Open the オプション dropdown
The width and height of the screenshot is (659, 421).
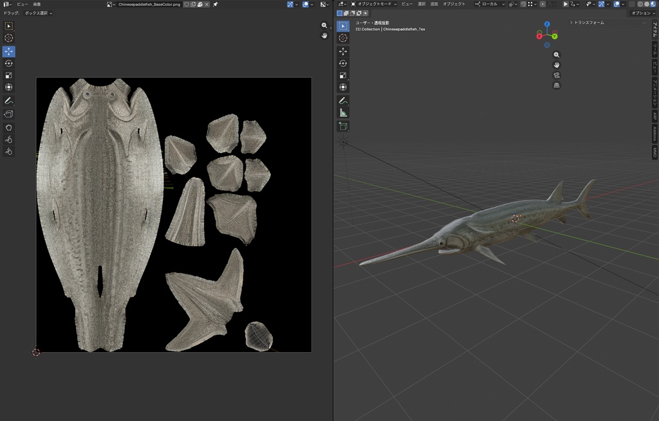(644, 13)
